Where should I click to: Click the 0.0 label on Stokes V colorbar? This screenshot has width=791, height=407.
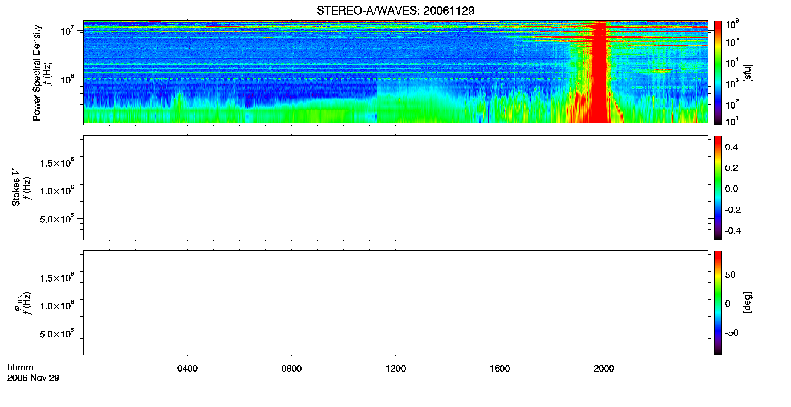coord(731,189)
